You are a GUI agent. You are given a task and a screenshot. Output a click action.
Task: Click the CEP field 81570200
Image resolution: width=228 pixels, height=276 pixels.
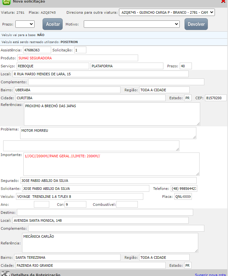tap(216, 98)
